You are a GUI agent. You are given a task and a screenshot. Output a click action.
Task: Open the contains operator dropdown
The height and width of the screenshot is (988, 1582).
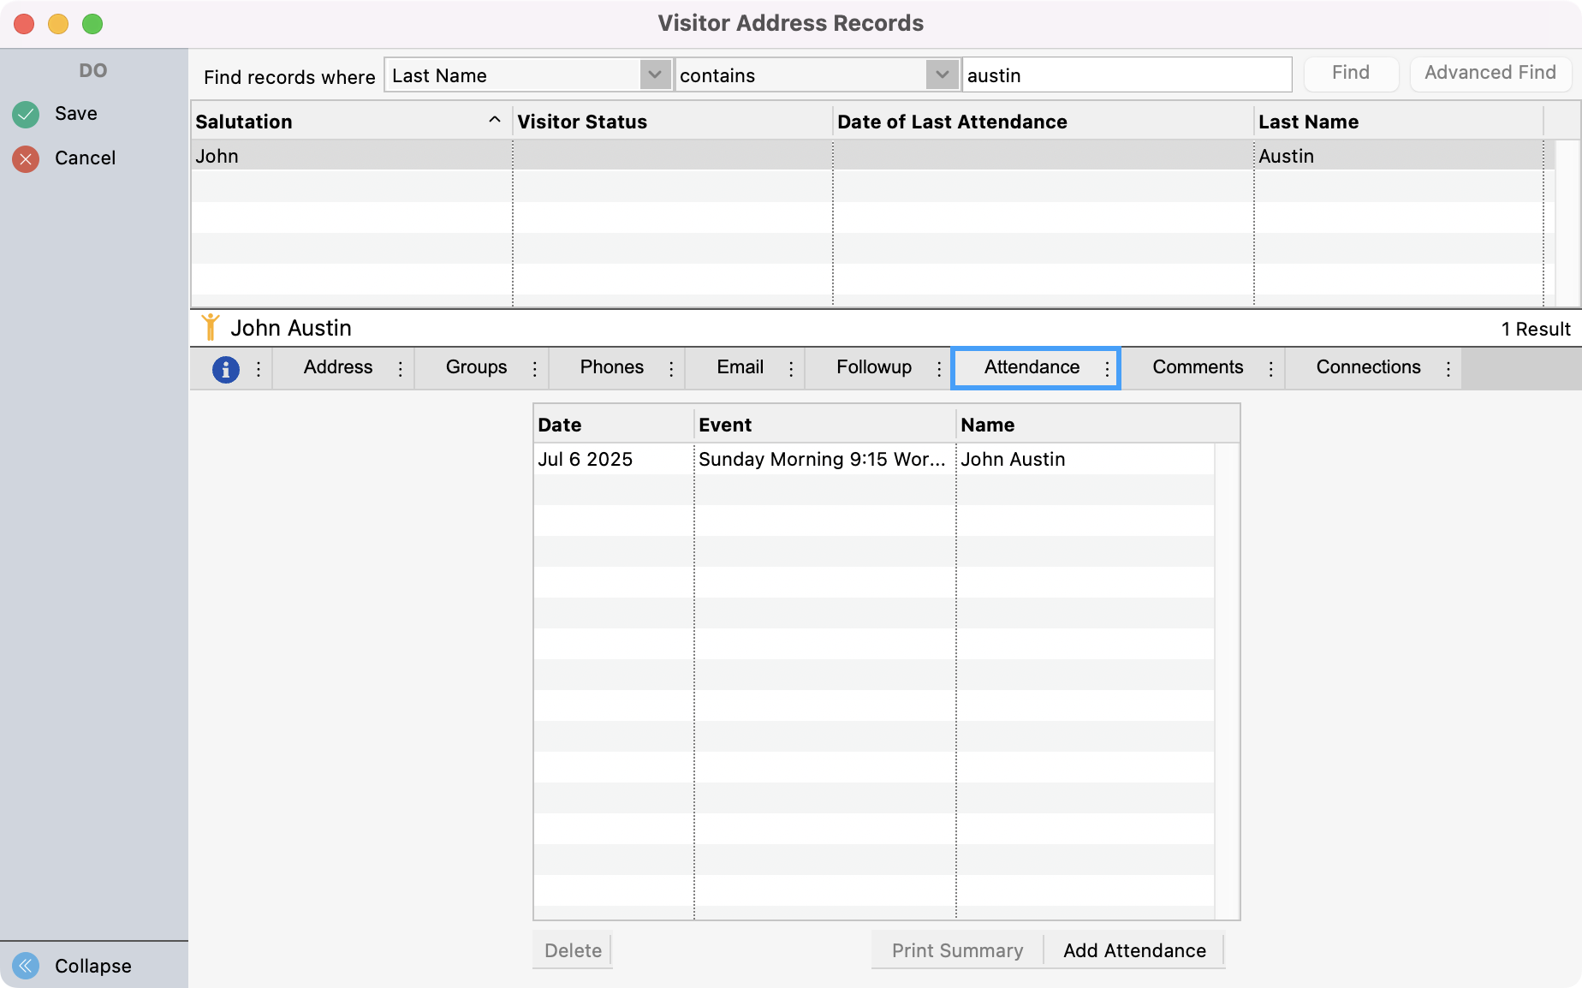tap(942, 74)
